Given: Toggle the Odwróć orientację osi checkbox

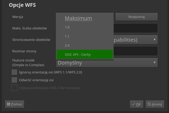Looking at the screenshot, I should 14,80.
